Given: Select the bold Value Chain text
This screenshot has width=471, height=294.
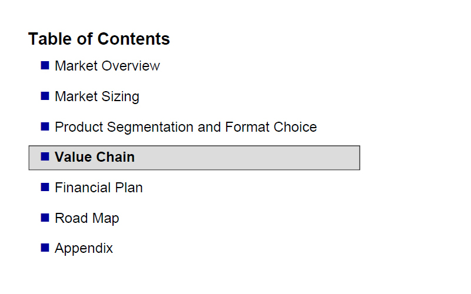Looking at the screenshot, I should [x=95, y=157].
